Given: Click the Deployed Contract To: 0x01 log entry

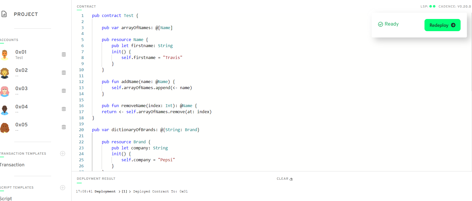Looking at the screenshot, I should [x=160, y=191].
